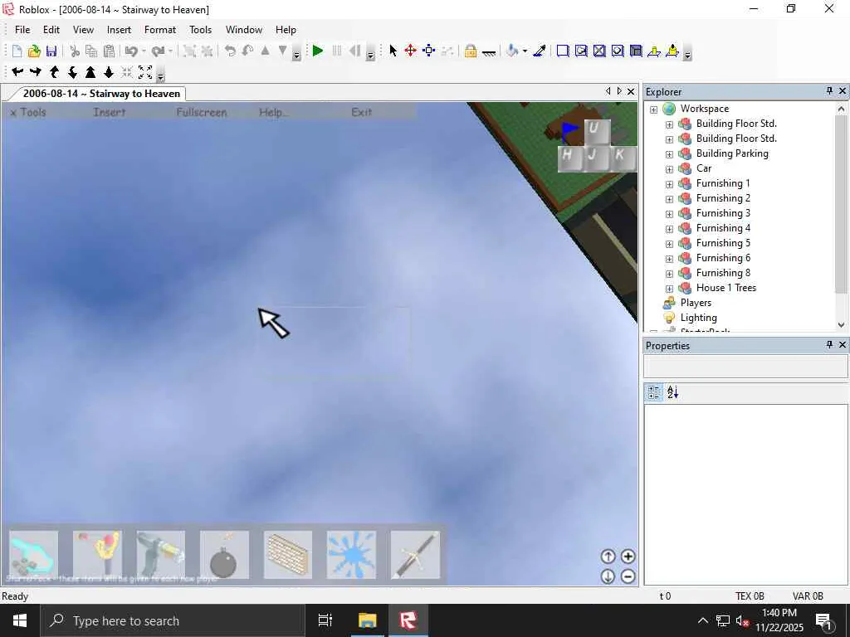Select the studs surface icon
The width and height of the screenshot is (850, 637).
tap(636, 51)
